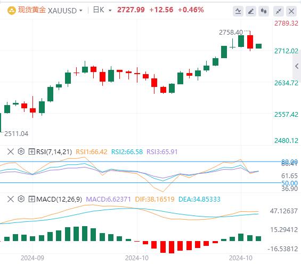Select the drawing pencil tool
301x264 pixels.
click(x=251, y=11)
